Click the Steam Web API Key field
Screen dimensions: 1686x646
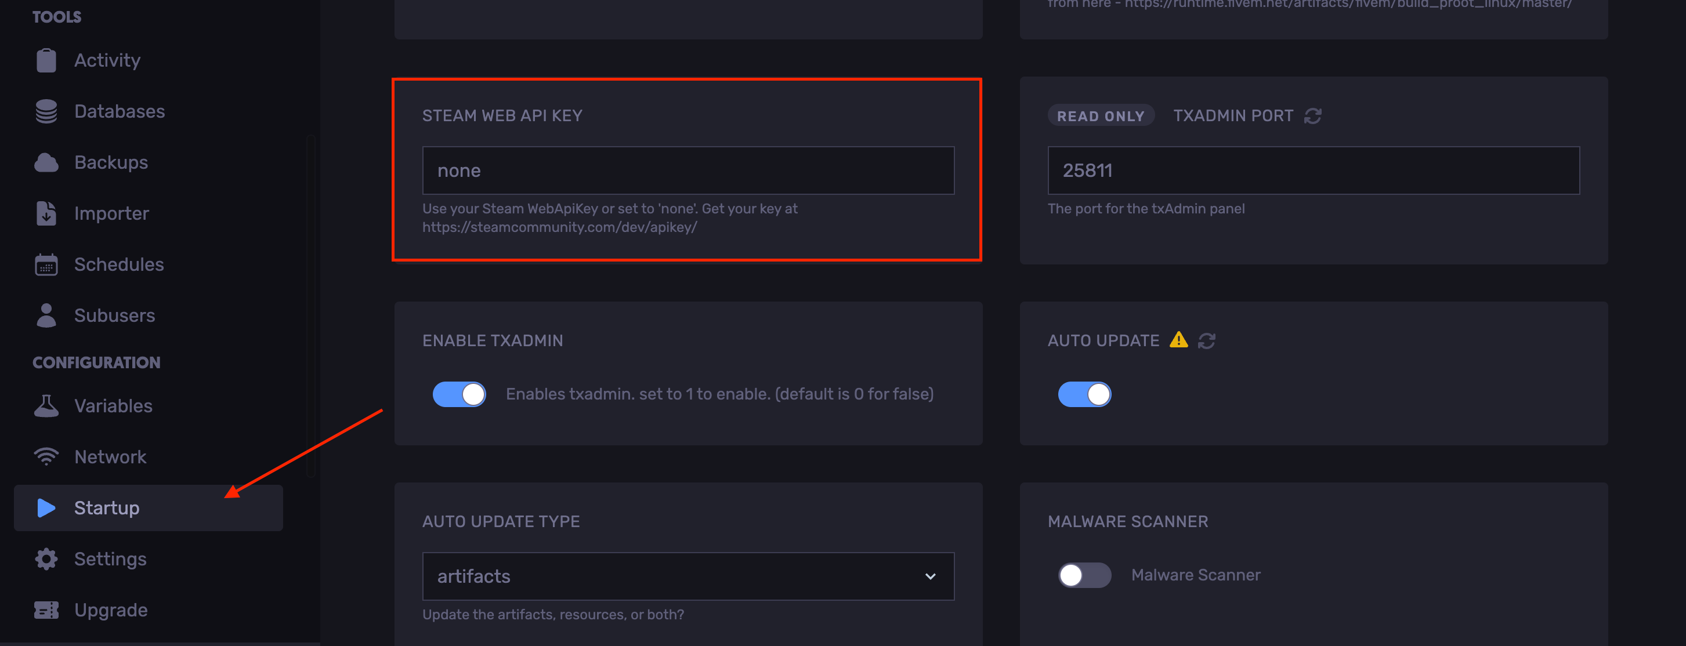click(688, 170)
